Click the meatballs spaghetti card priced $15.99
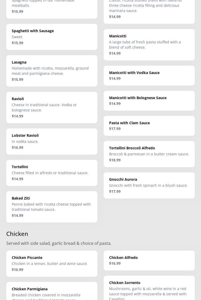This screenshot has width=201, height=300. click(x=52, y=8)
